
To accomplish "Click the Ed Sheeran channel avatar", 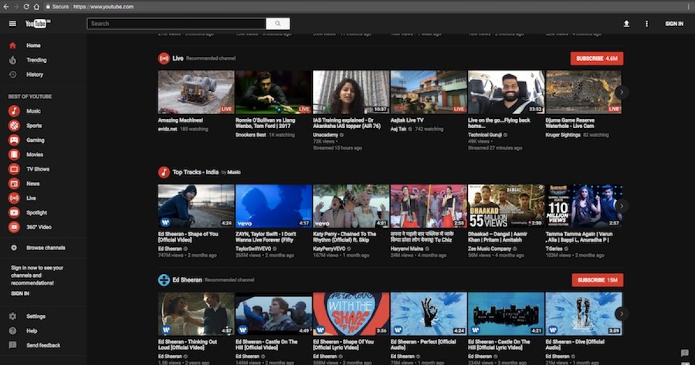I will pyautogui.click(x=164, y=280).
